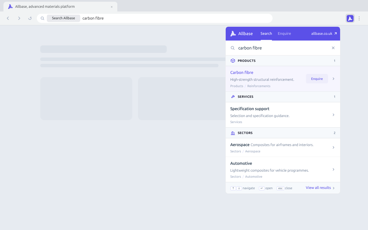
Task: Click the Products cube icon
Action: pyautogui.click(x=233, y=61)
